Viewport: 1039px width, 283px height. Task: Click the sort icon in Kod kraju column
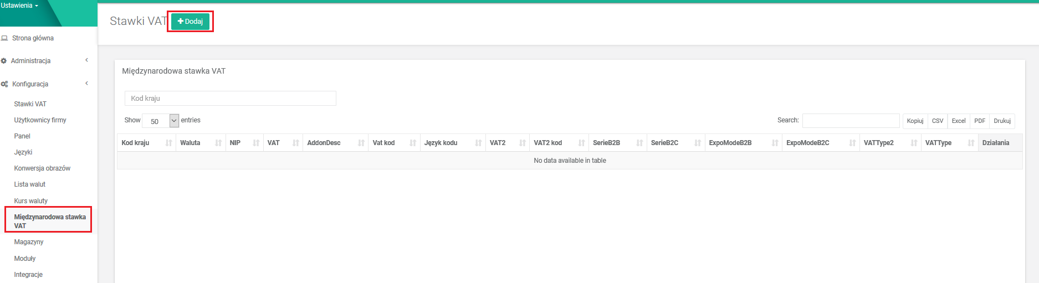[x=168, y=143]
